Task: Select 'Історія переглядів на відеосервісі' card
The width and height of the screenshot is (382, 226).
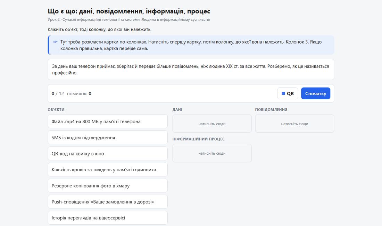Action: point(108,217)
